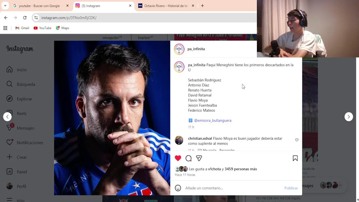The width and height of the screenshot is (359, 202).
Task: Click Publicar to post comment
Action: (x=291, y=188)
